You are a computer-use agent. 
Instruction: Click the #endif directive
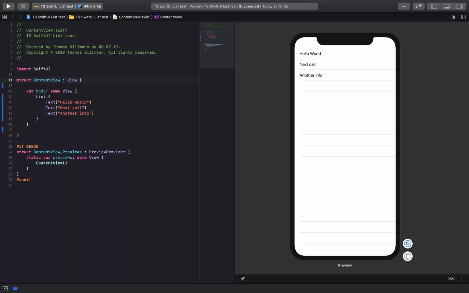point(24,180)
